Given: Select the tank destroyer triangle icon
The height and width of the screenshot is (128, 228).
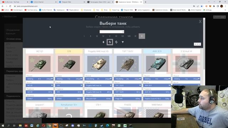Looking at the screenshot, I should pyautogui.click(x=123, y=42).
